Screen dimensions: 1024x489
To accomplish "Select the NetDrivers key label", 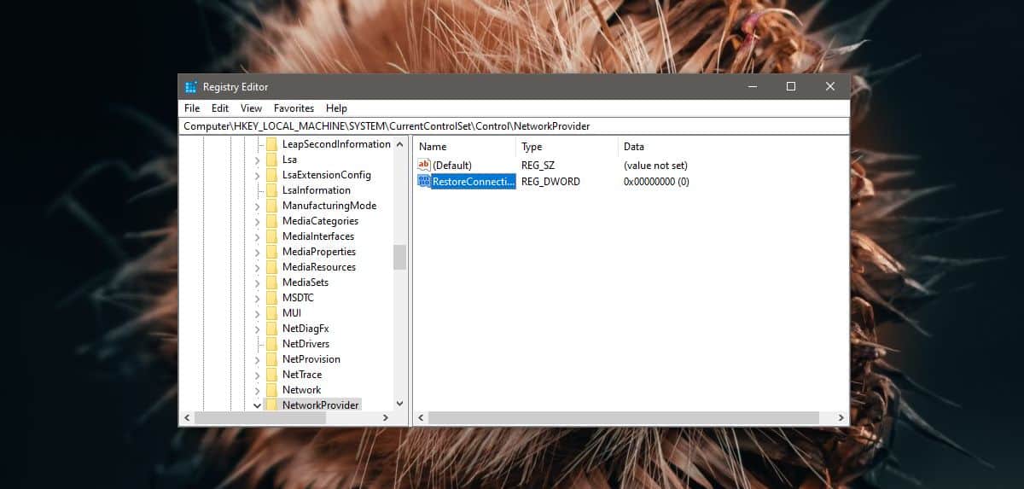I will (305, 344).
